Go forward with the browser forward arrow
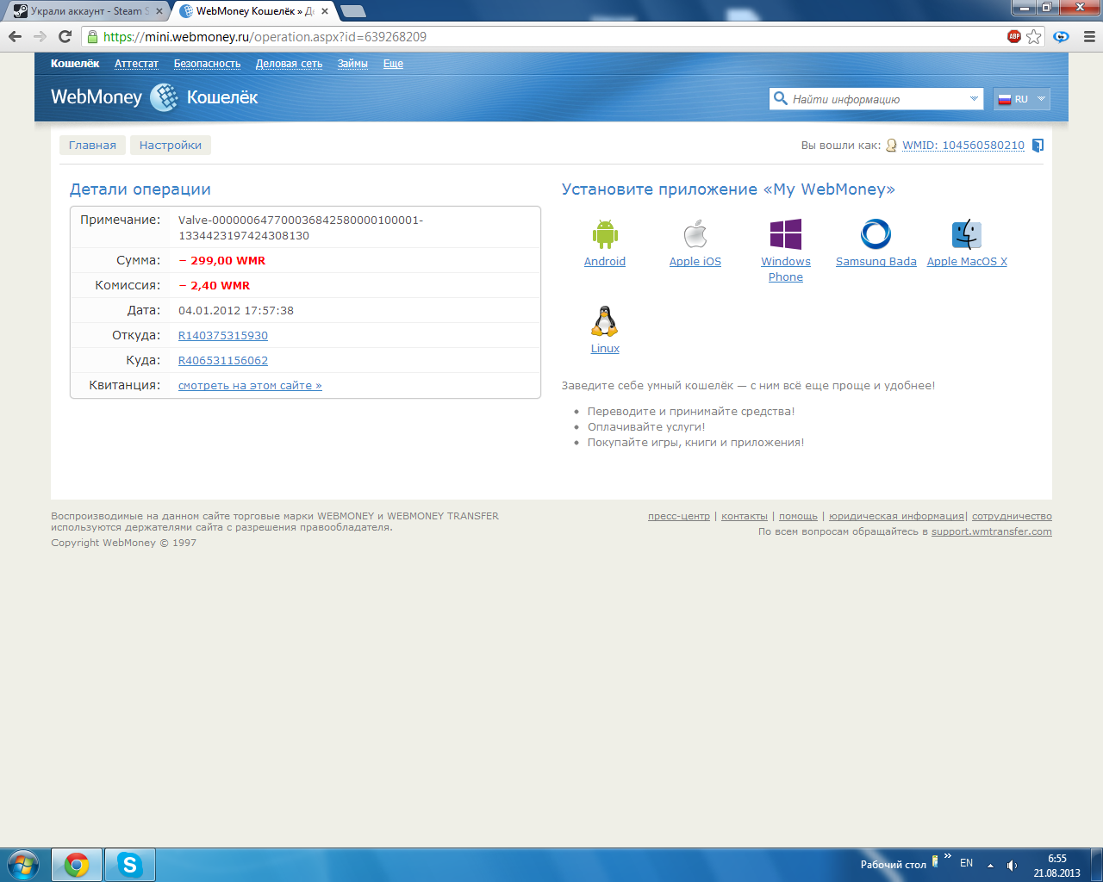This screenshot has height=882, width=1103. coord(40,36)
